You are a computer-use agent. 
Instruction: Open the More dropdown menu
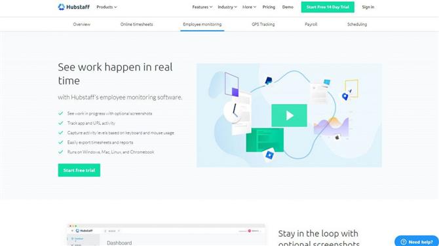[249, 7]
